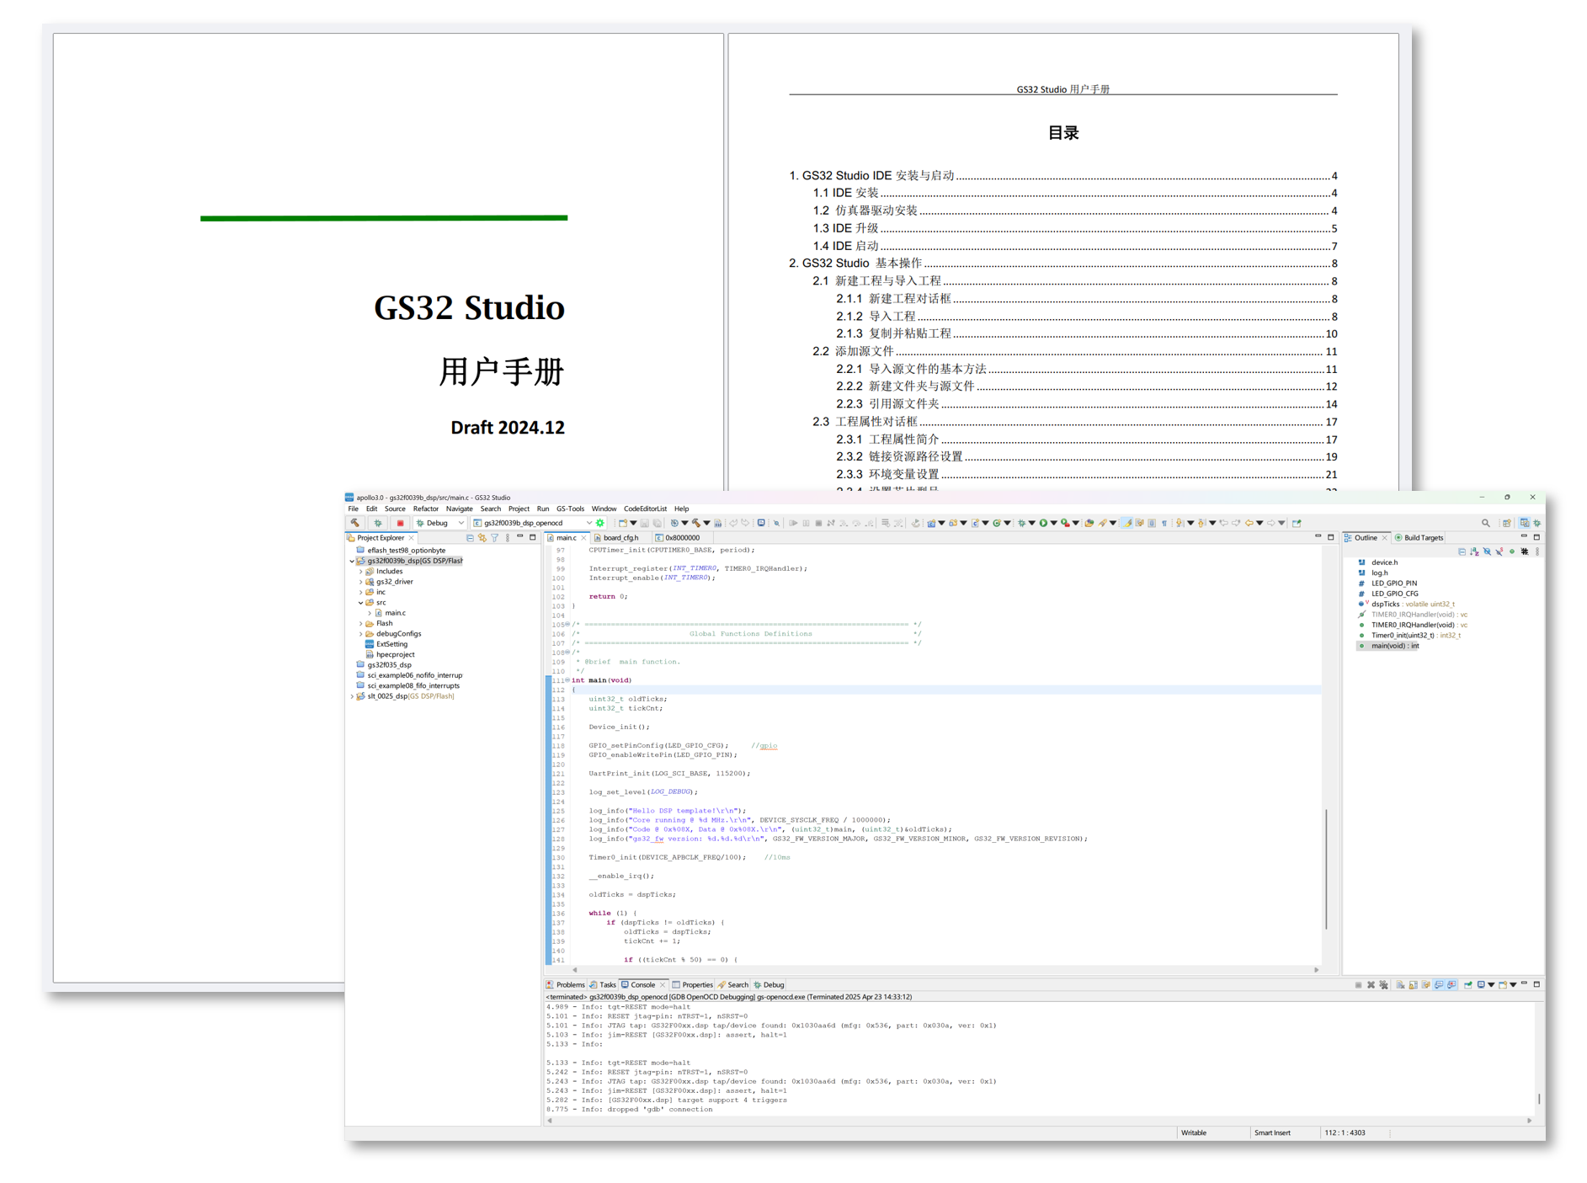Expand the gs32_driver folder
Image resolution: width=1587 pixels, height=1183 pixels.
click(361, 582)
